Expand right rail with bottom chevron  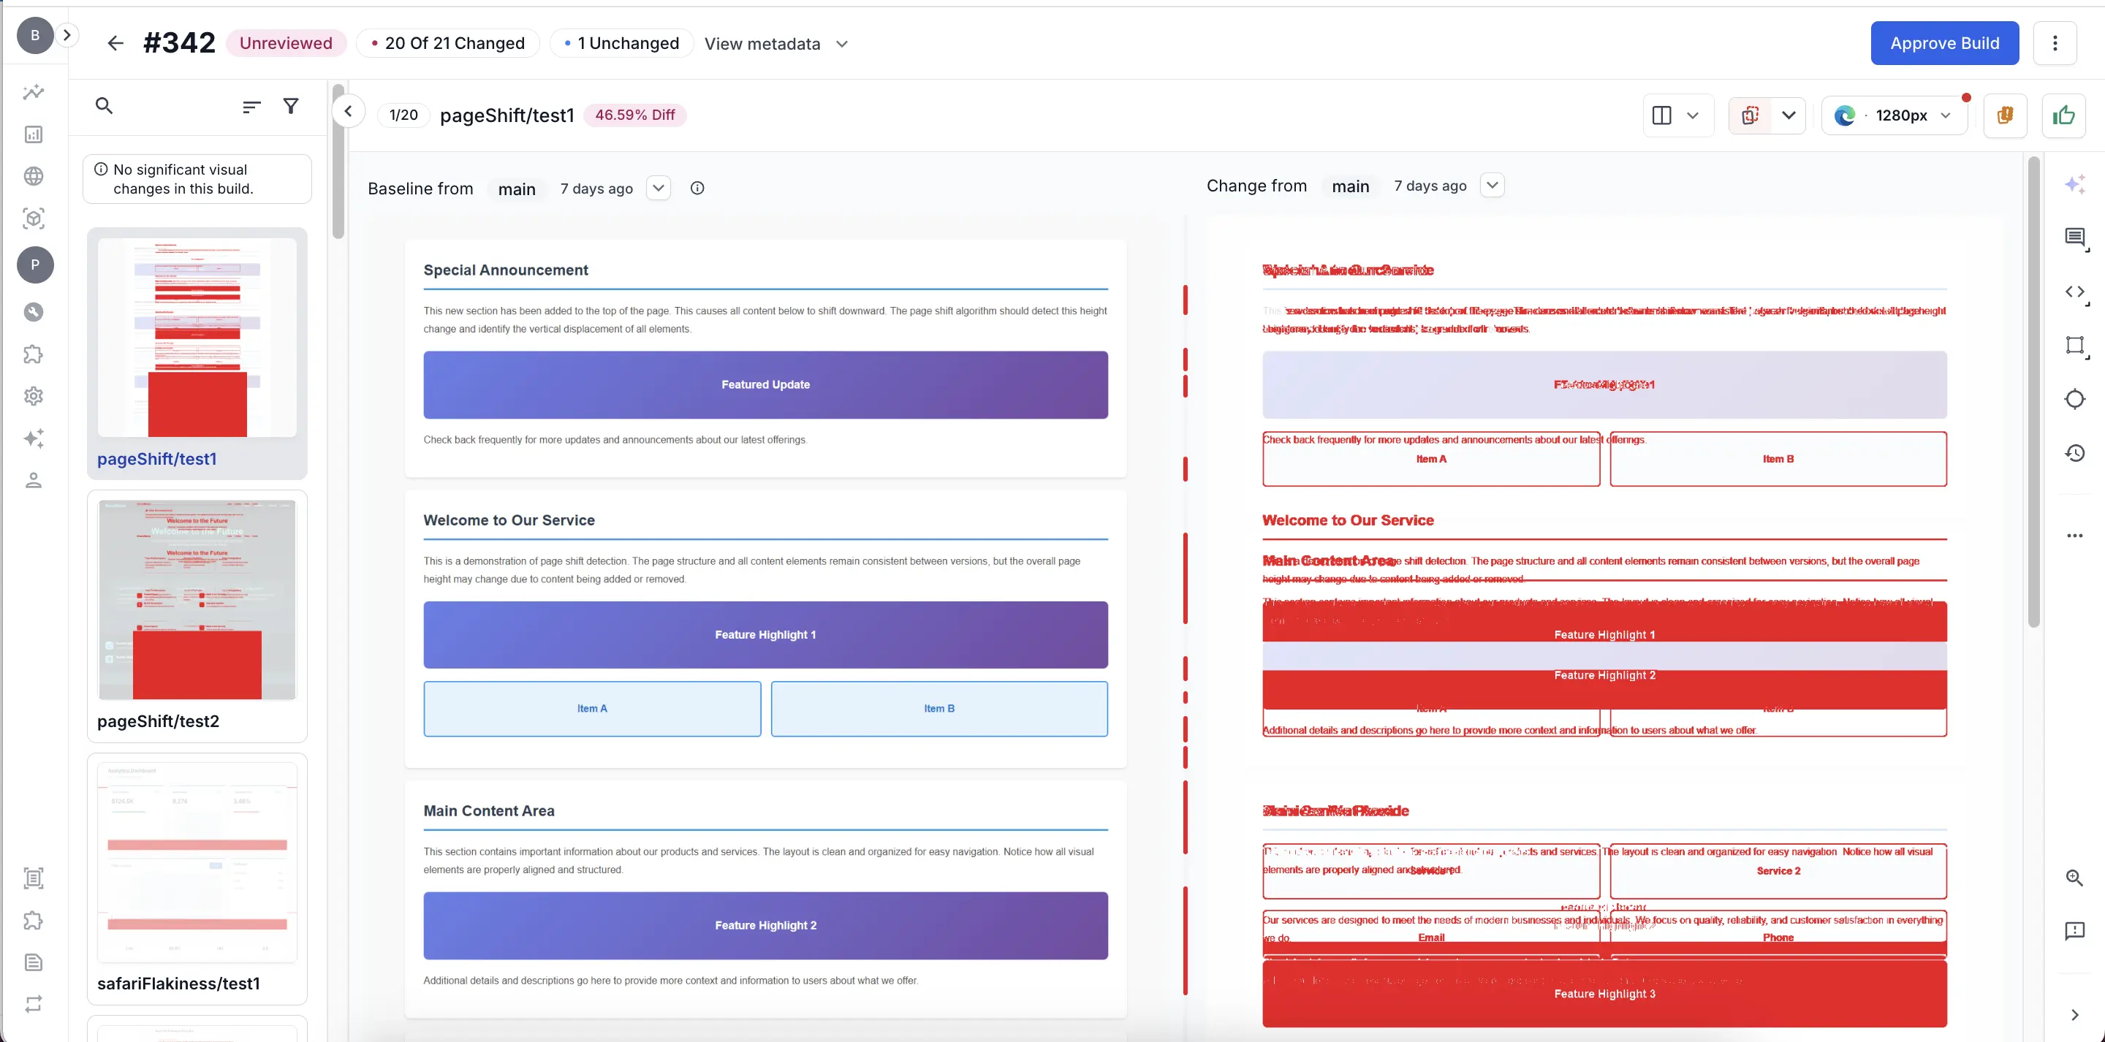click(x=2075, y=1015)
